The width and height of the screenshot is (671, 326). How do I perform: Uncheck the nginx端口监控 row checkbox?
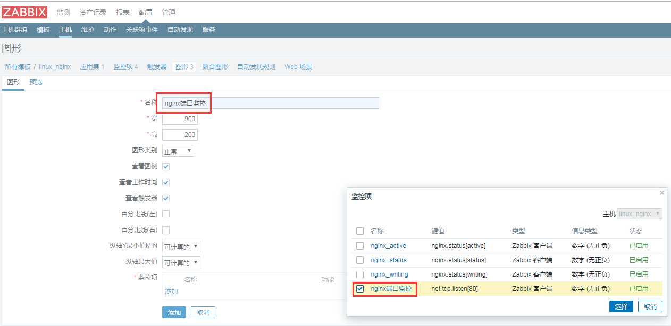click(360, 289)
